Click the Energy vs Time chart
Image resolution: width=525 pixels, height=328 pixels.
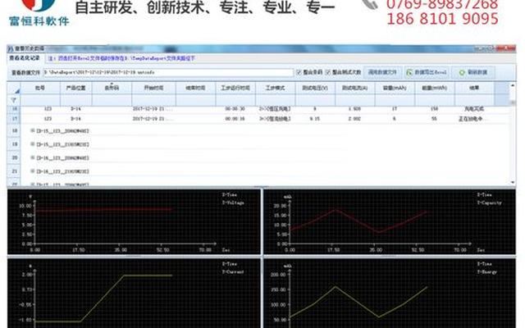pyautogui.click(x=390, y=294)
